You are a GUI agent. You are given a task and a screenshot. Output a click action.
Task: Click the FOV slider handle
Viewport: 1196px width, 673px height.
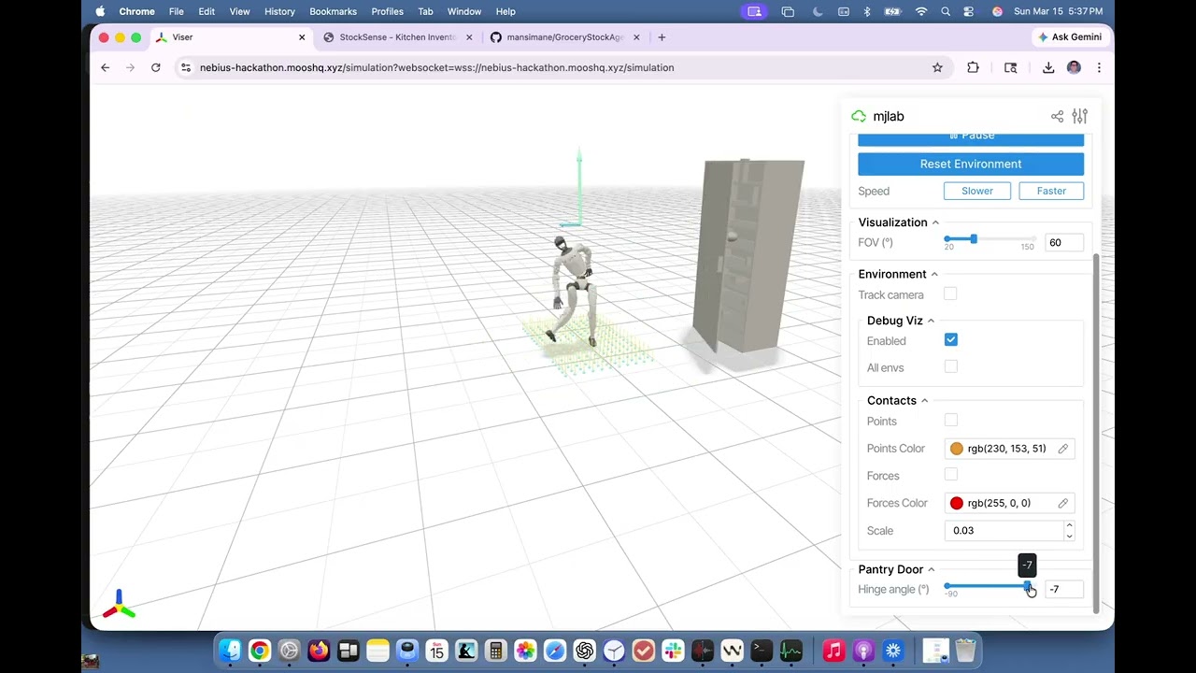click(973, 239)
